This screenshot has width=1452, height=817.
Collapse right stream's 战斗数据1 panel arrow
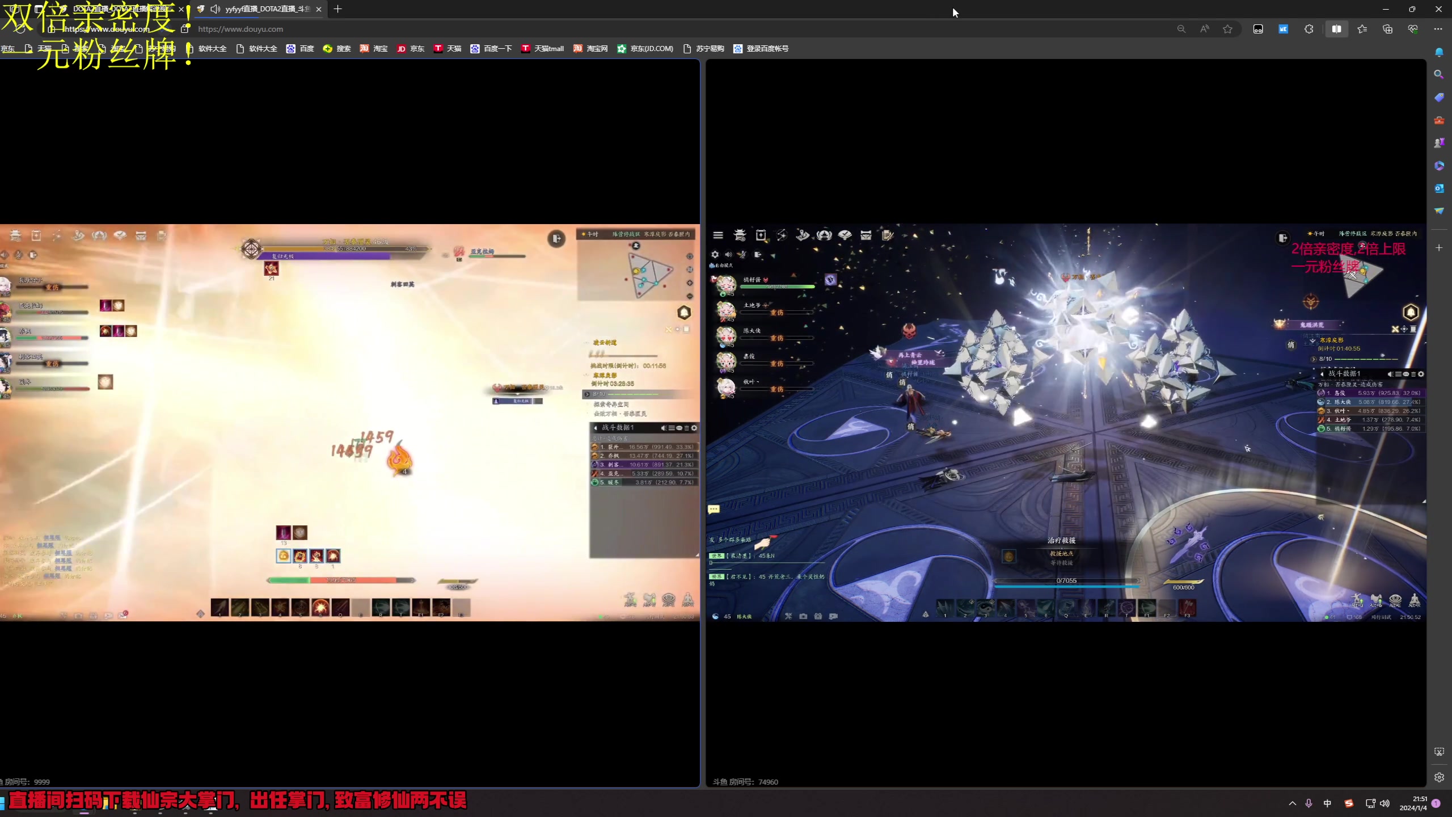pos(1322,374)
